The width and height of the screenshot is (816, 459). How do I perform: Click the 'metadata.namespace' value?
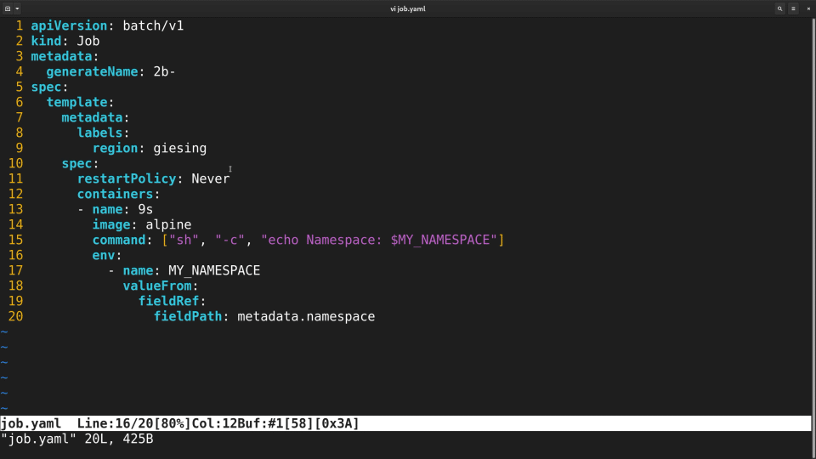click(x=306, y=316)
